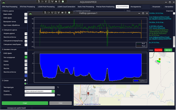
Task: Click the yellow S marker on map
Action: click(160, 59)
